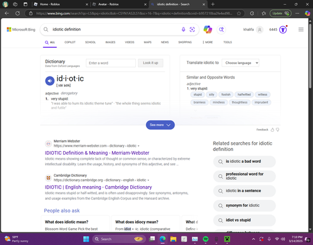Open the Favorites toolbar icon
313x245 pixels.
point(264,13)
